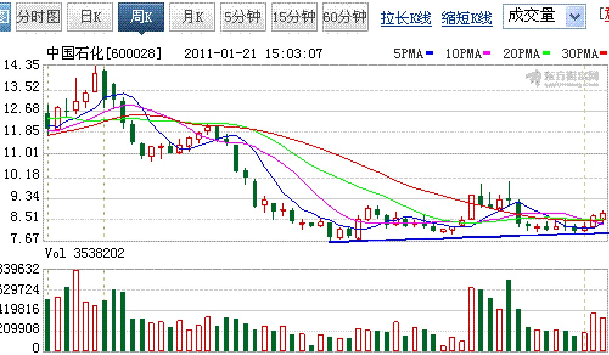Select the 周K weekly chart tab

click(141, 17)
